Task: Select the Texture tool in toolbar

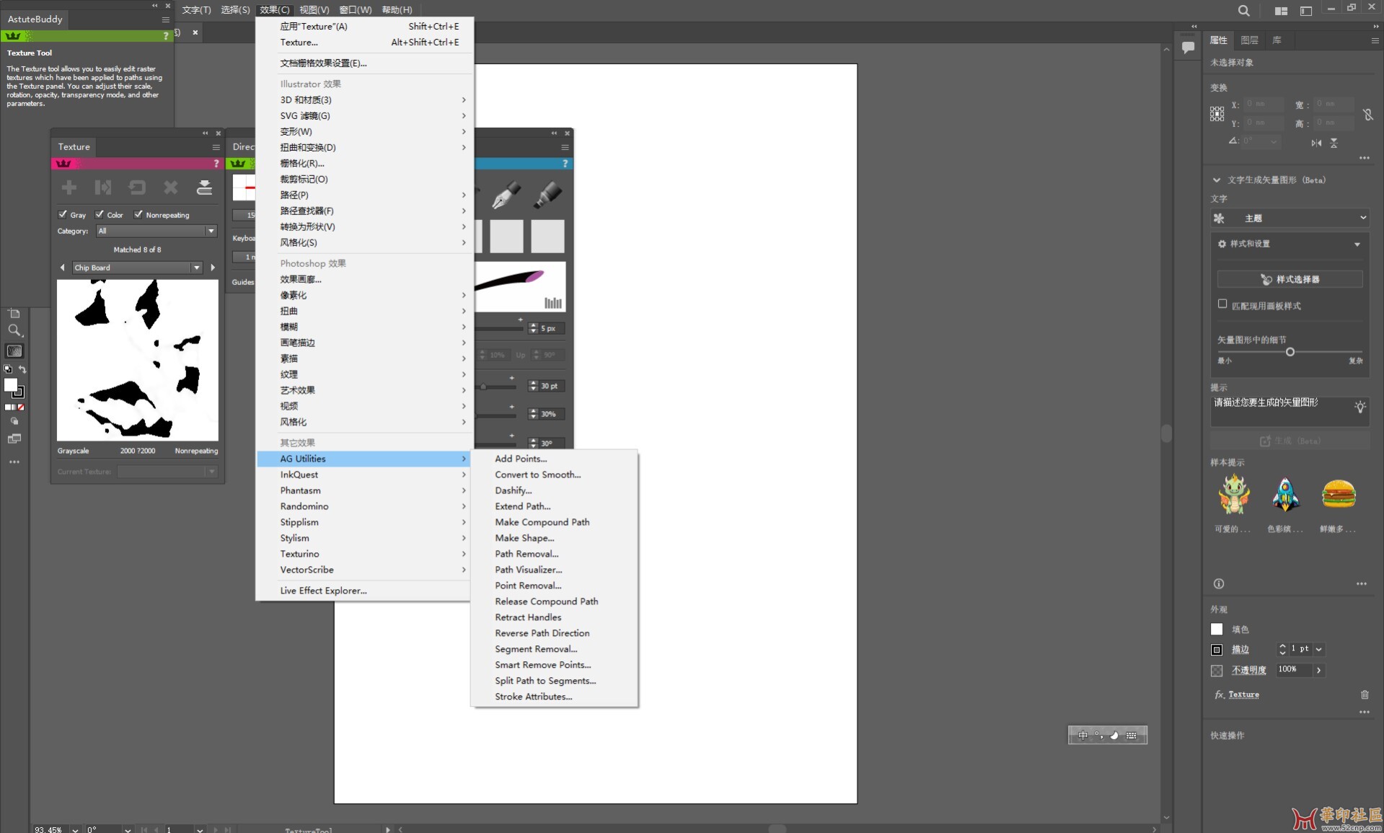Action: [14, 351]
